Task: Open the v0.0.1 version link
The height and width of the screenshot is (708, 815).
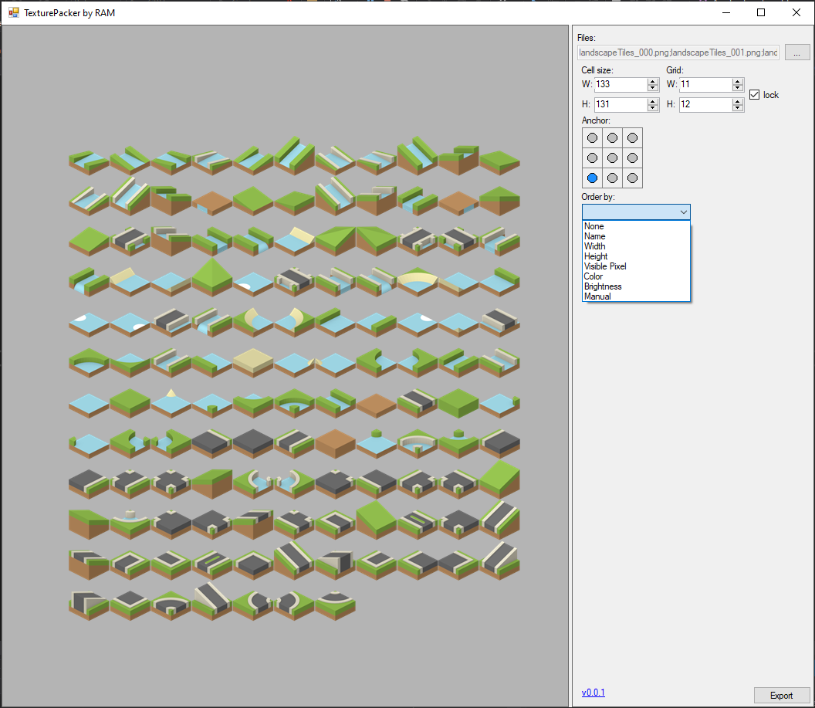Action: (593, 693)
